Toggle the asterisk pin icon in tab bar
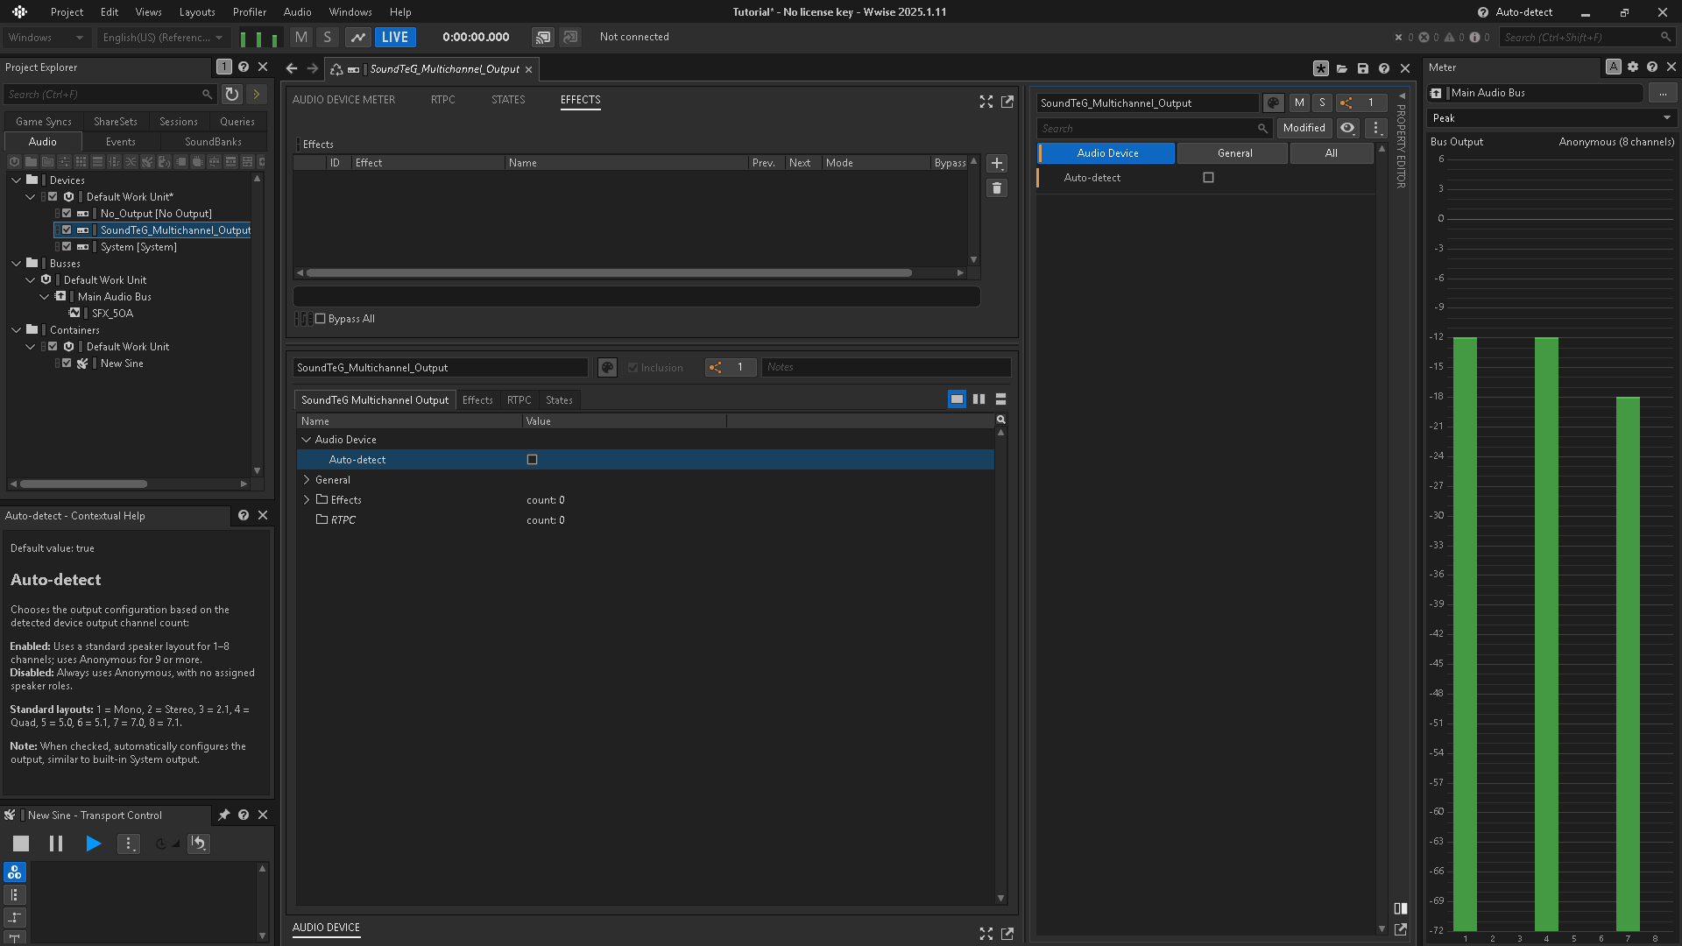1682x946 pixels. coord(1321,68)
